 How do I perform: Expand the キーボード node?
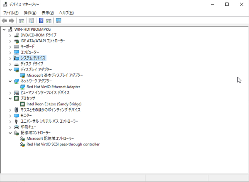click(10, 47)
